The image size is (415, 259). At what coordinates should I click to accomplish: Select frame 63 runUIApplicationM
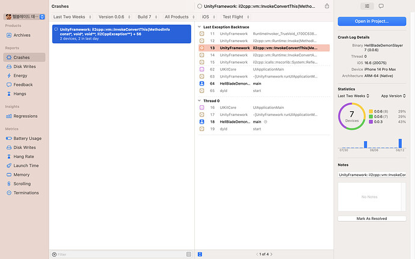(264, 76)
